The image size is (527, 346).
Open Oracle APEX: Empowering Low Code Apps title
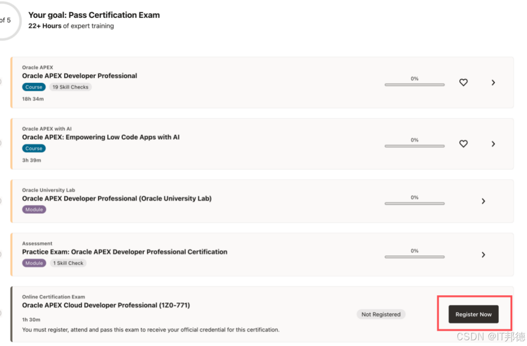[101, 137]
